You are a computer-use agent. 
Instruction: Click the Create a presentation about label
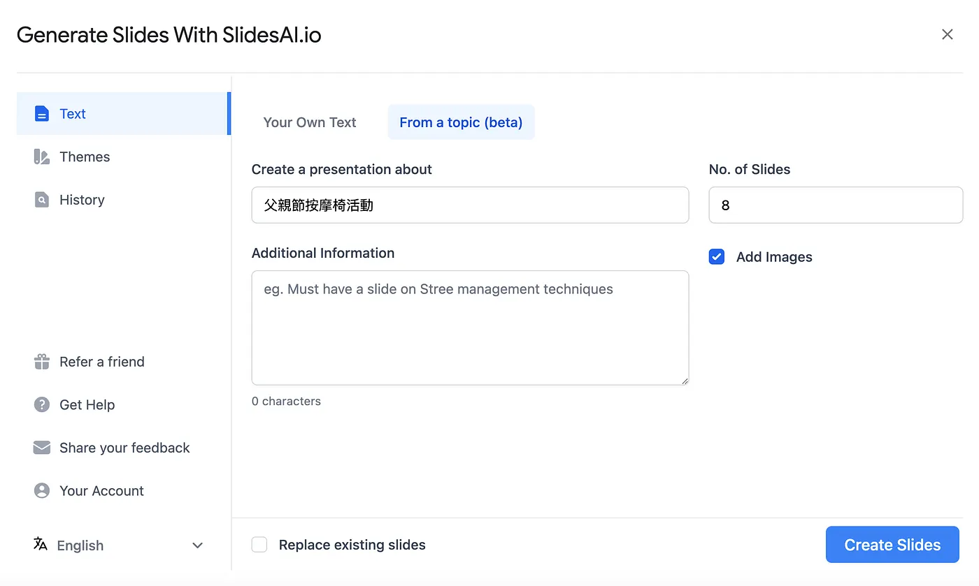click(x=342, y=170)
